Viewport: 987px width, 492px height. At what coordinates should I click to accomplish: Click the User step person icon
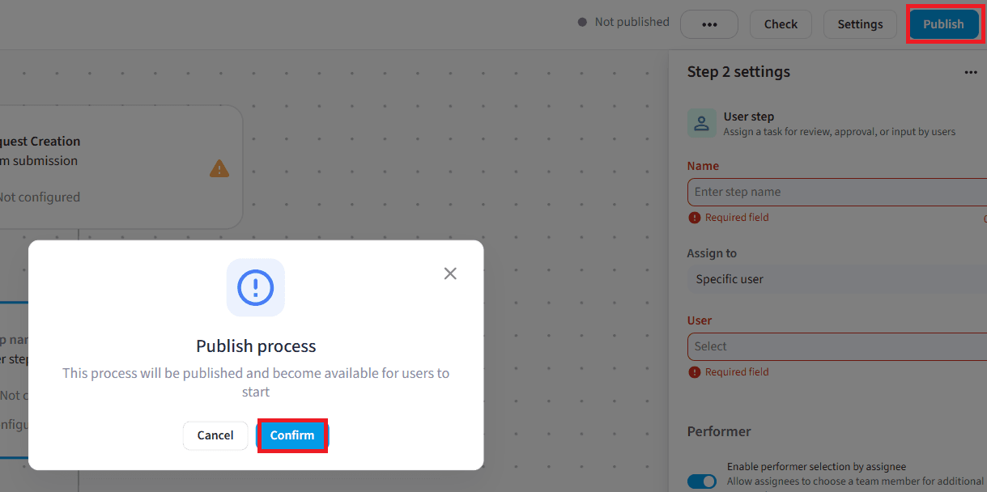(702, 124)
